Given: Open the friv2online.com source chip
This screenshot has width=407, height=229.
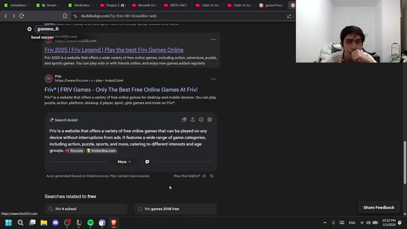Looking at the screenshot, I should [x=101, y=151].
